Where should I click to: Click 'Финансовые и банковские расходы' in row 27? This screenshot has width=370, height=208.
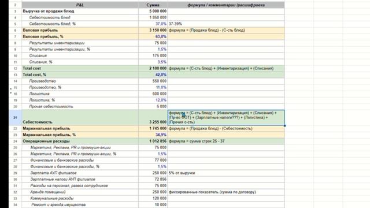(80, 161)
